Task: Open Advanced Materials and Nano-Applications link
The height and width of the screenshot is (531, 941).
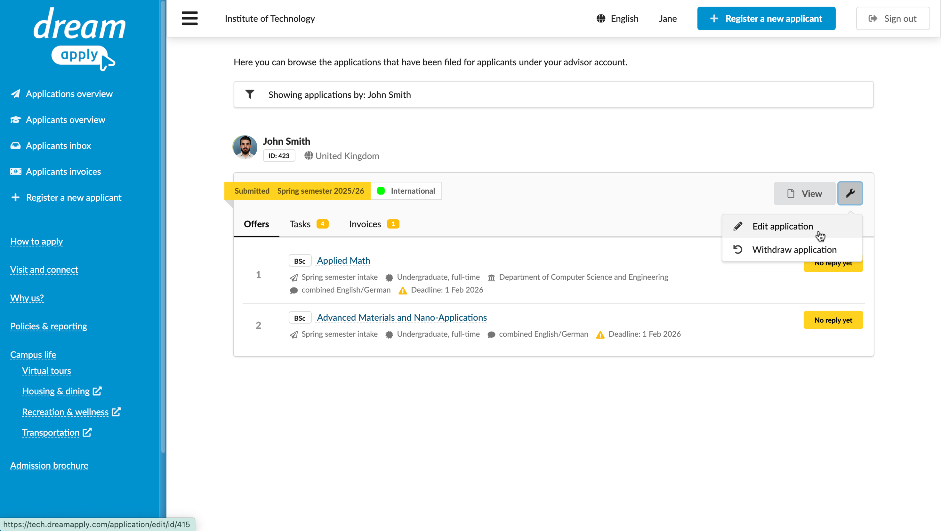Action: (402, 318)
